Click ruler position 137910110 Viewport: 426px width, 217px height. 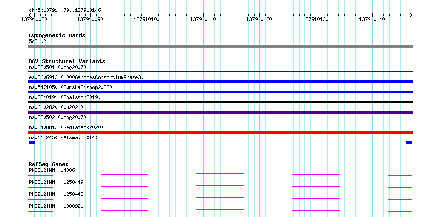pyautogui.click(x=203, y=19)
